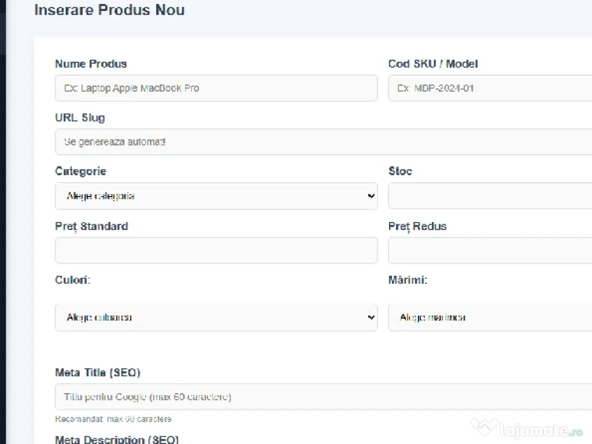
Task: Click into the Stoc input box
Action: coord(490,196)
